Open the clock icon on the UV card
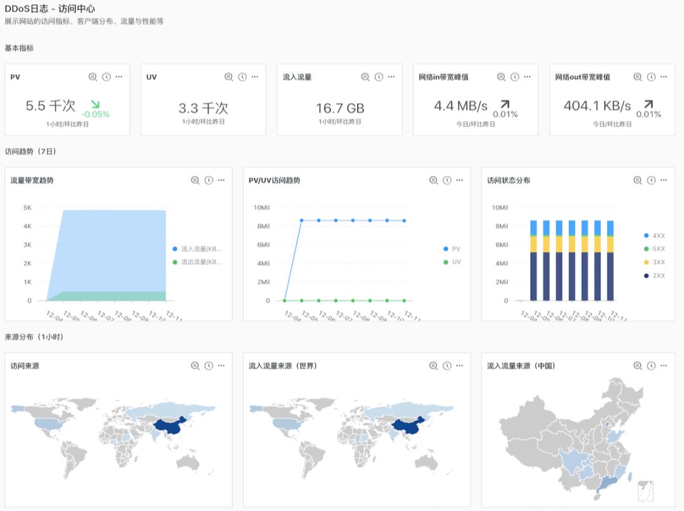This screenshot has height=511, width=684. tap(243, 77)
